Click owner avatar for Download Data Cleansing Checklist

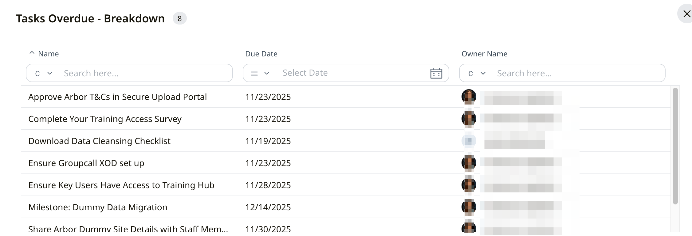point(469,141)
